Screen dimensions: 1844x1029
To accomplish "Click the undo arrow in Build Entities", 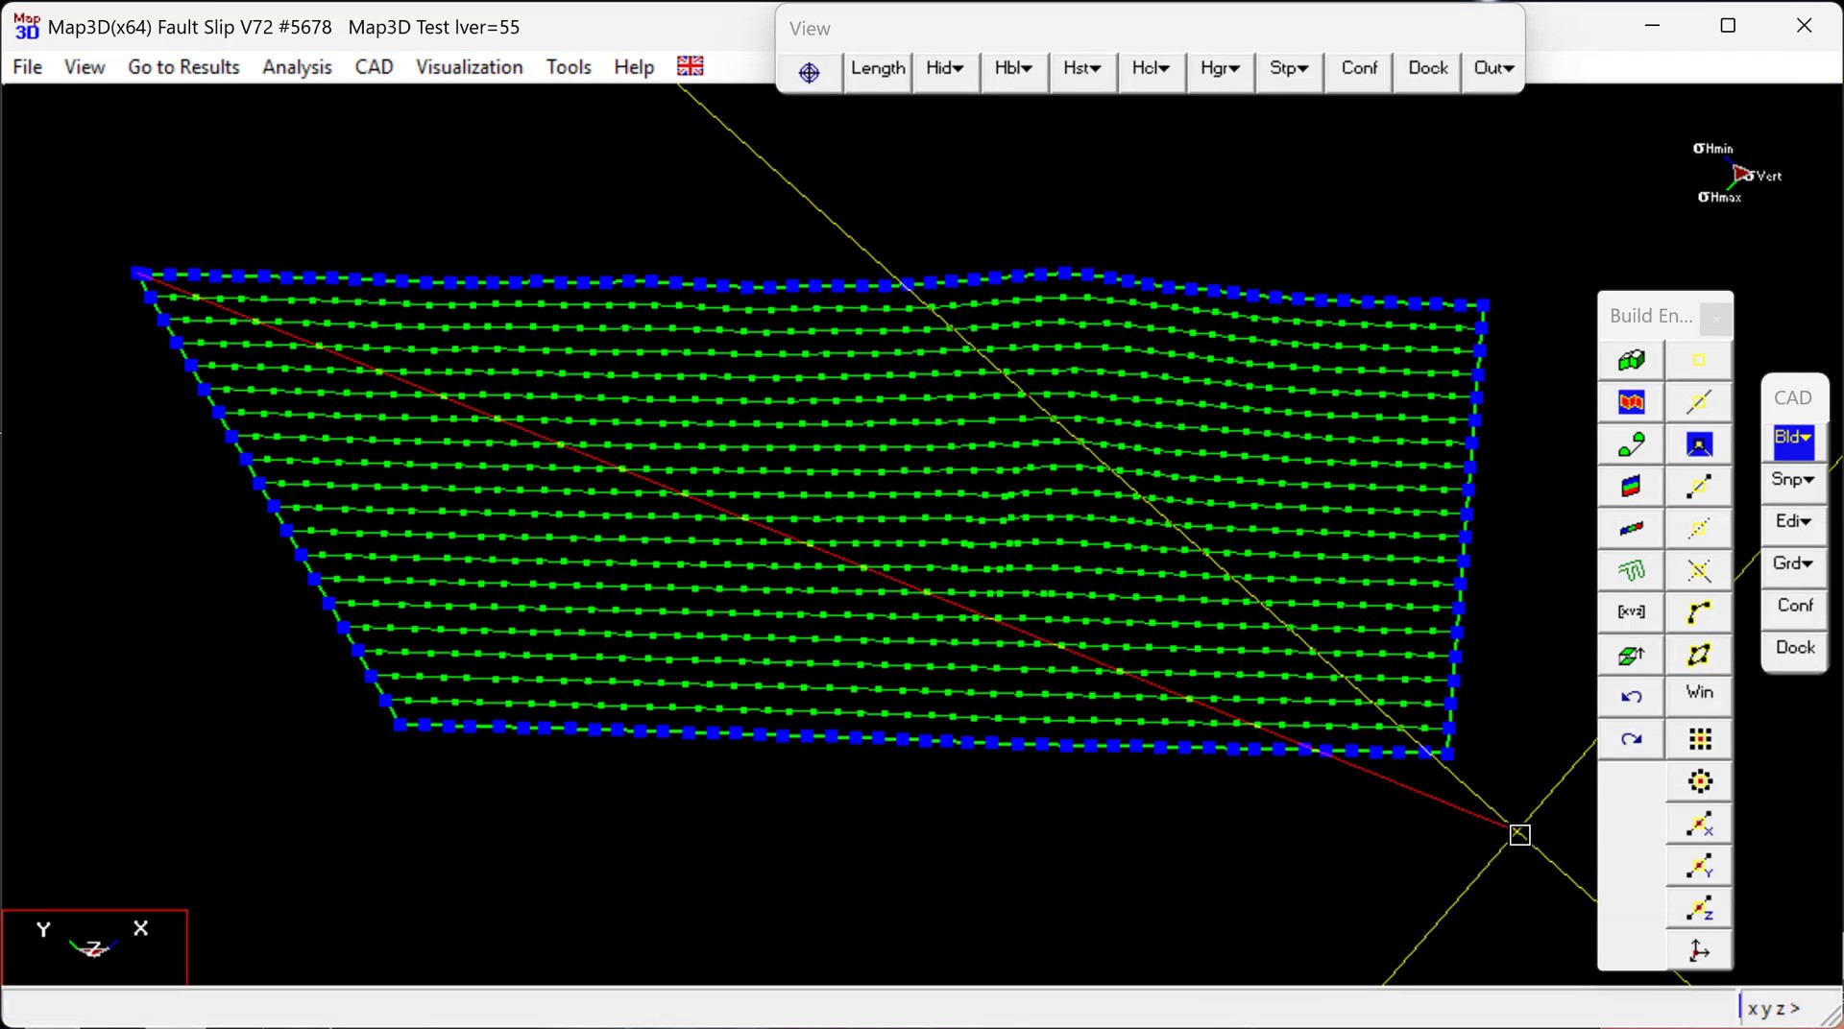I will click(1631, 697).
